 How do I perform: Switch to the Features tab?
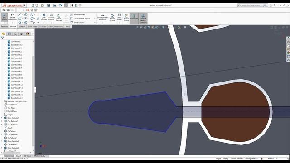(x=5, y=27)
